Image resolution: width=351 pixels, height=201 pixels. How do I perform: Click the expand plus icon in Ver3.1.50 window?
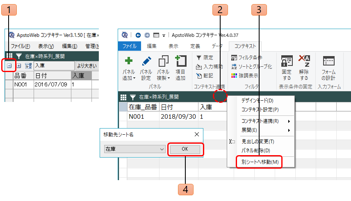tap(19, 66)
